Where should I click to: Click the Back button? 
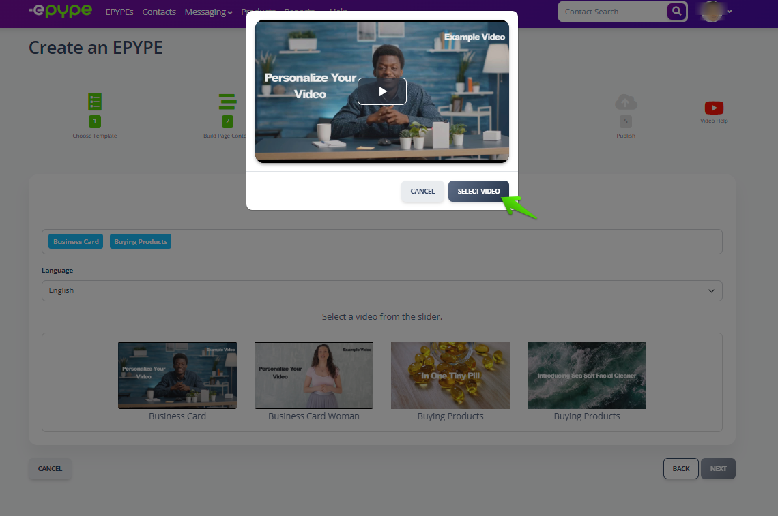pyautogui.click(x=681, y=469)
